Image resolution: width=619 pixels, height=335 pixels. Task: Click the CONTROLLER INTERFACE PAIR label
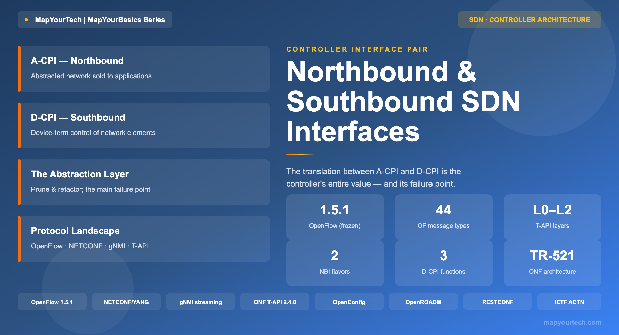tap(357, 49)
